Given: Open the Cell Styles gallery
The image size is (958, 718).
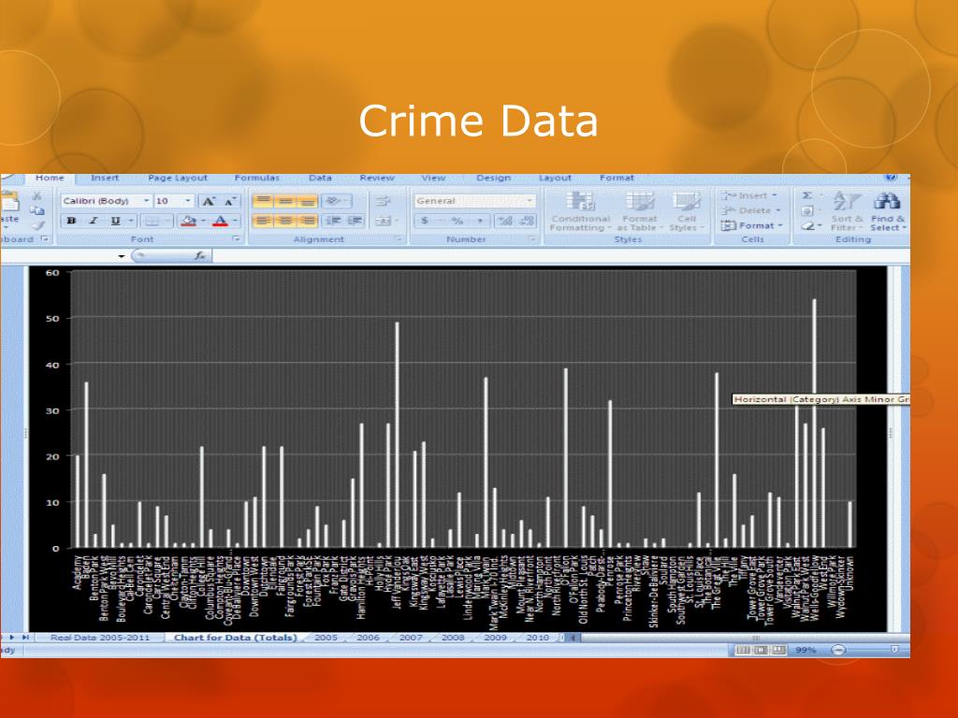Looking at the screenshot, I should click(686, 211).
